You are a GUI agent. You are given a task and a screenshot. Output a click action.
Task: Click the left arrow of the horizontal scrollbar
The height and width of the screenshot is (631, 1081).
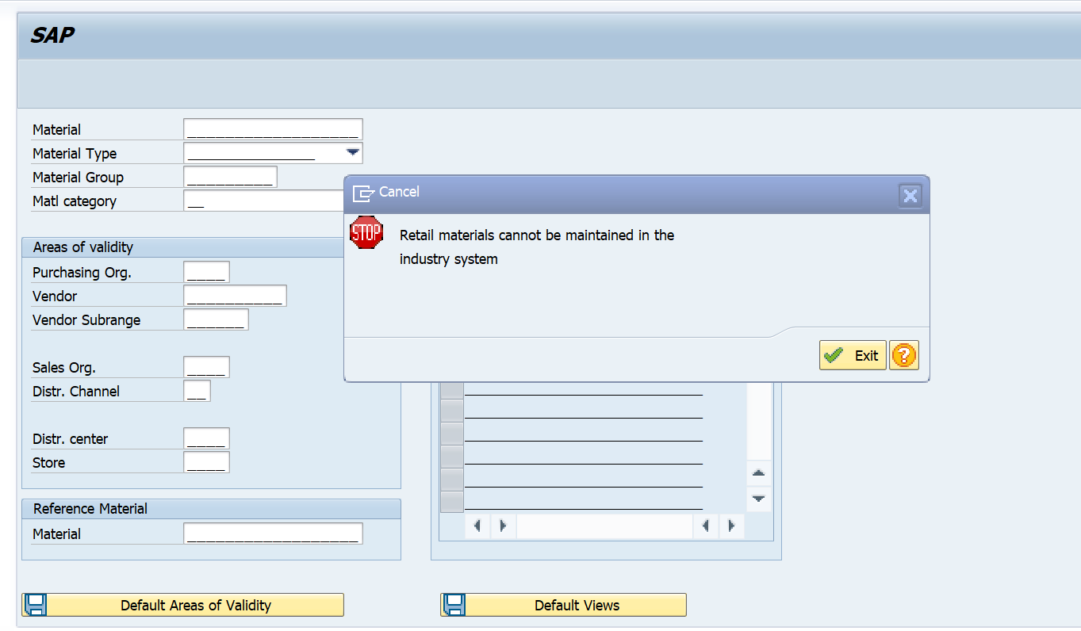[477, 526]
